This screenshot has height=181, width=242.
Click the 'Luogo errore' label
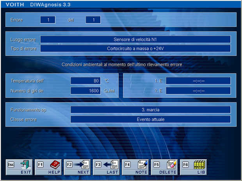click(x=23, y=40)
